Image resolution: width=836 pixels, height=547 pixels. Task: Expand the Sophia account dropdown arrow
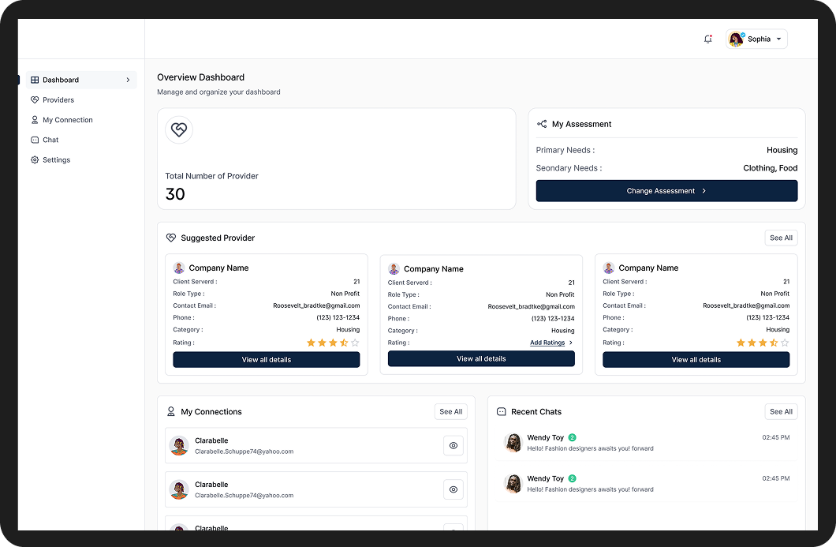pyautogui.click(x=778, y=39)
